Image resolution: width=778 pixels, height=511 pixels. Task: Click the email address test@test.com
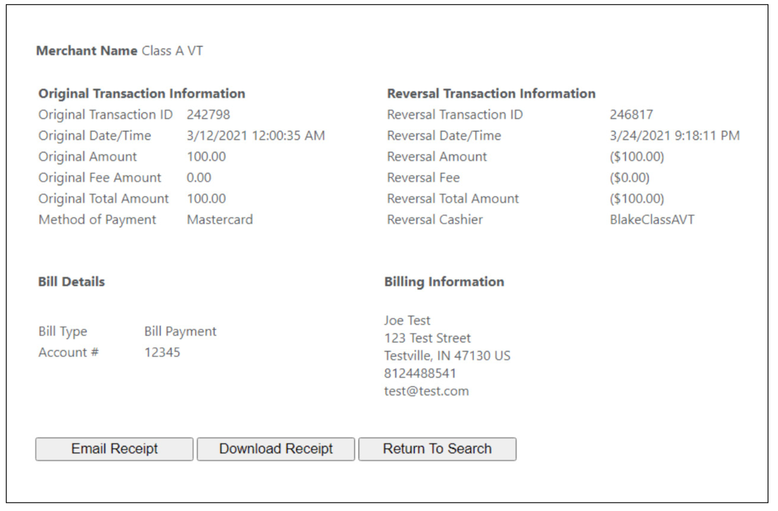[x=426, y=391]
